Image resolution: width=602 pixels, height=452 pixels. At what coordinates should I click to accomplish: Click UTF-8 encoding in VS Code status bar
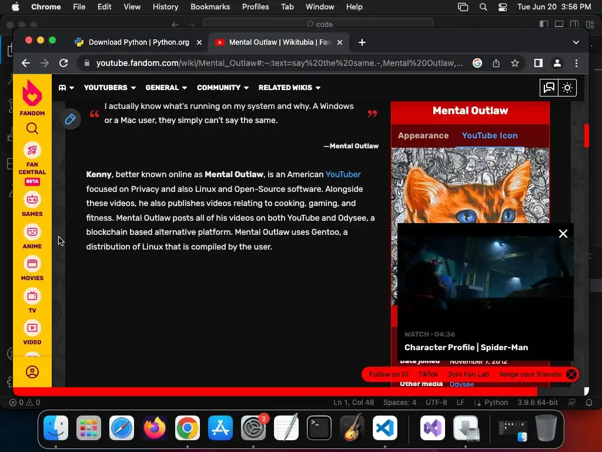[x=436, y=403]
